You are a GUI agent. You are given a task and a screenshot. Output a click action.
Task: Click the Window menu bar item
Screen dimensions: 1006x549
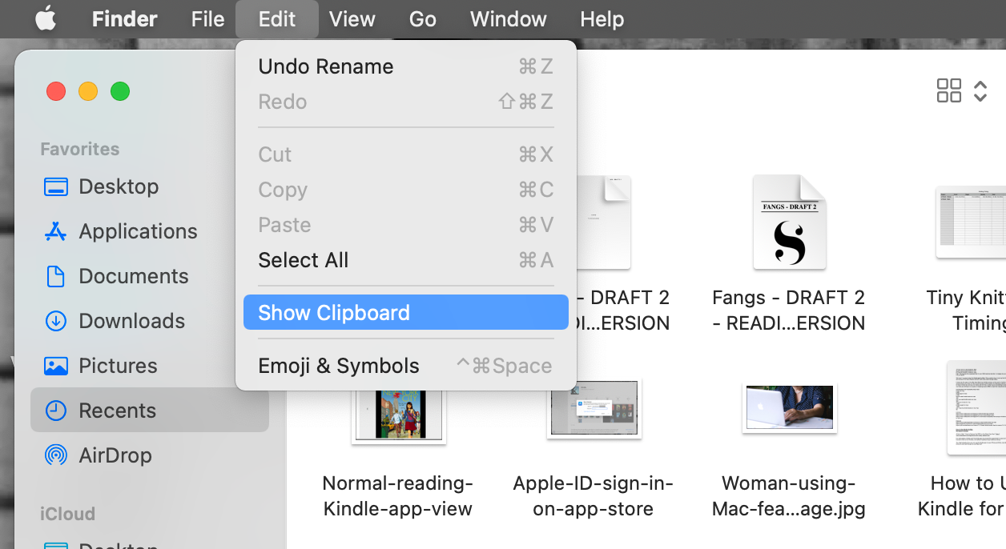[507, 18]
